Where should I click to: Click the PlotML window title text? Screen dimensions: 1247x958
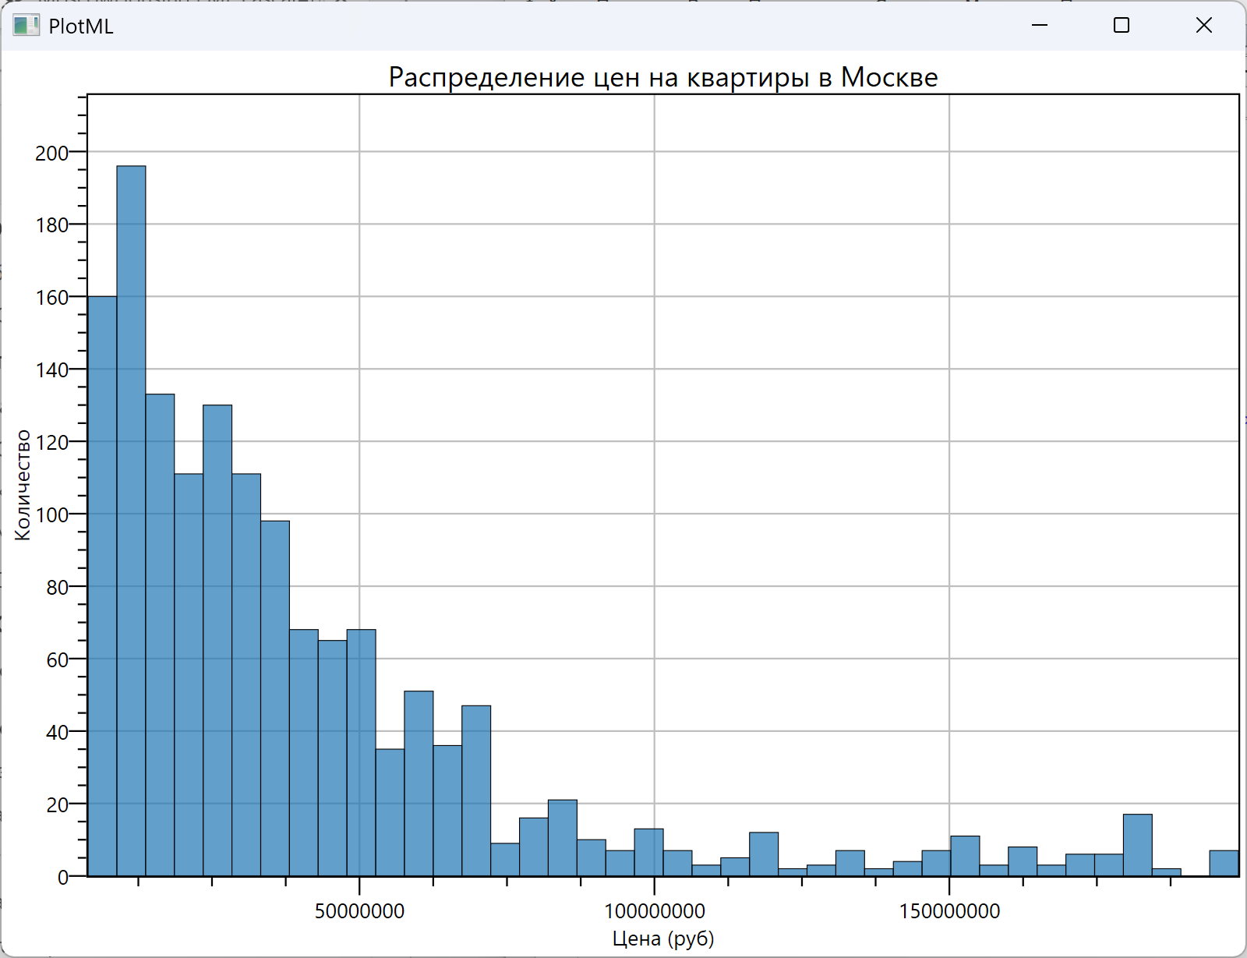pos(81,27)
